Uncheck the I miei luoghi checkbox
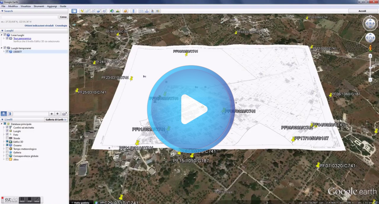This screenshot has height=204, width=379. click(5, 35)
